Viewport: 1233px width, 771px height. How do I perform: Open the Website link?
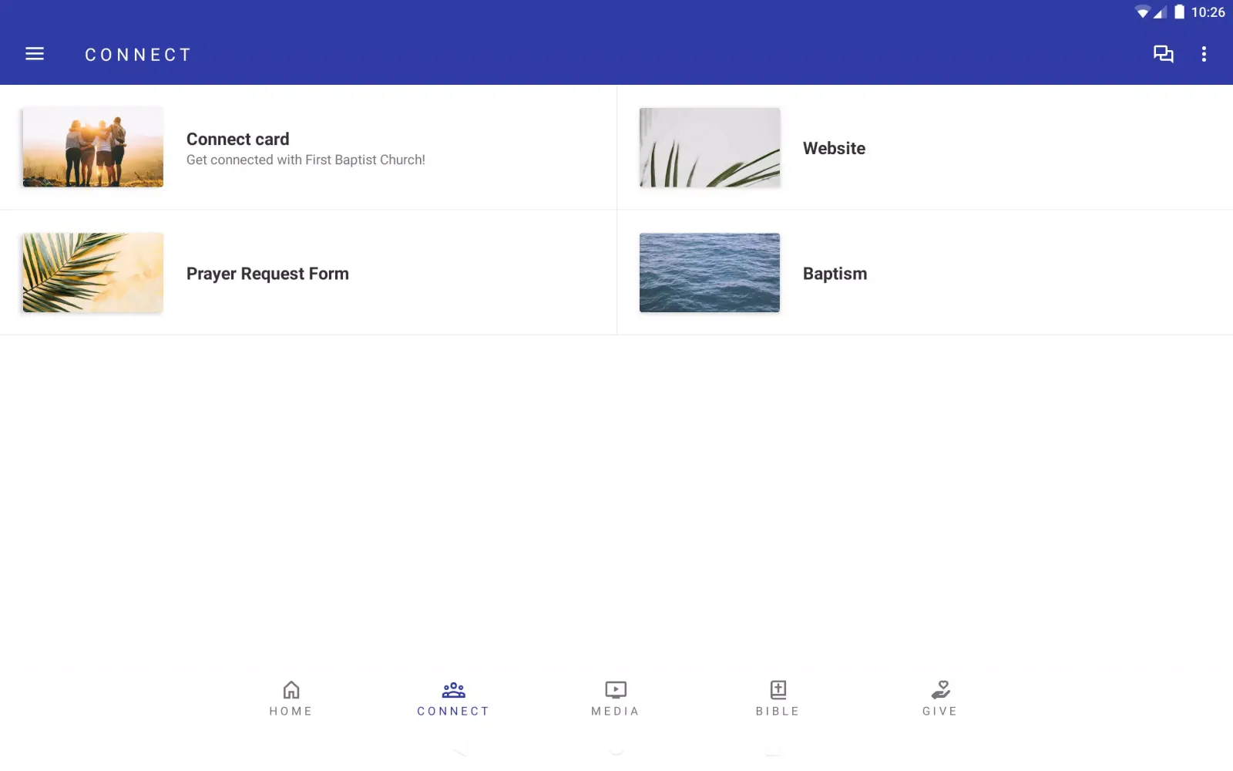click(834, 148)
